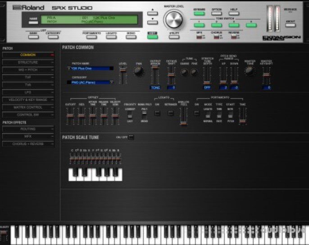The height and width of the screenshot is (245, 309).
Task: Toggle the Legato Retrigger switch
Action: 171,113
